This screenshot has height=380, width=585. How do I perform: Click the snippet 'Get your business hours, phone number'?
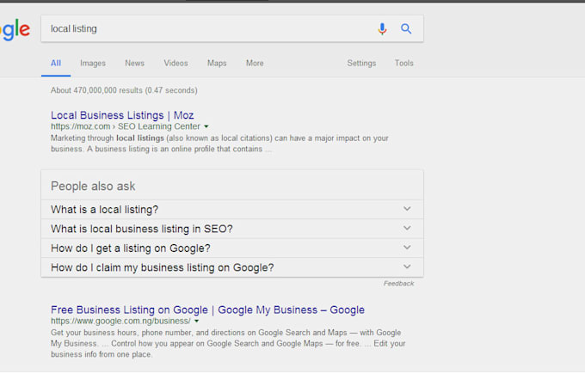coord(228,343)
